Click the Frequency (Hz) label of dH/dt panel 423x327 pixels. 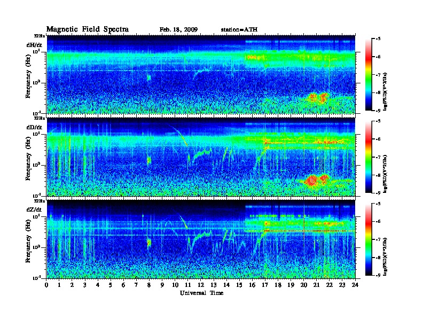coord(28,76)
